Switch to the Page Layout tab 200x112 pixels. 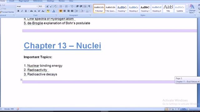click(24, 1)
